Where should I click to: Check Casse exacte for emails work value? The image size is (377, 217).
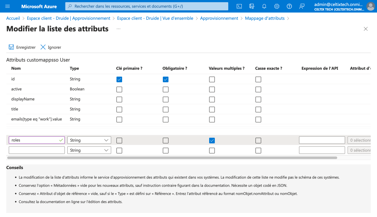tap(258, 119)
